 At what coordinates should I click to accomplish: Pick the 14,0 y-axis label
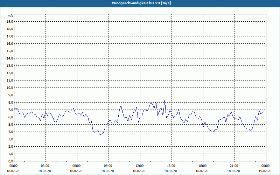[10, 58]
